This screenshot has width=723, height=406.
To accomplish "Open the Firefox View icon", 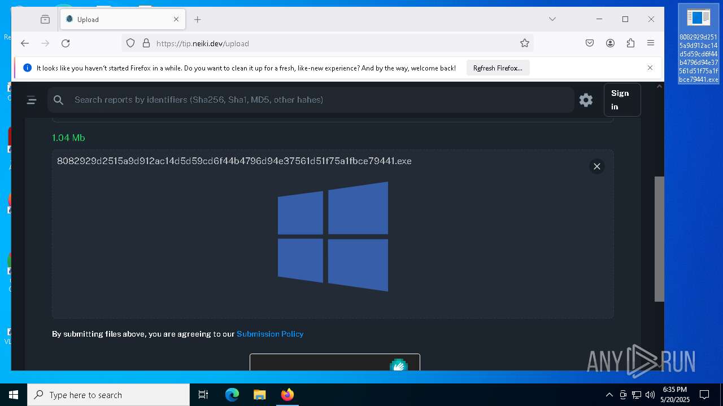I will coord(45,19).
